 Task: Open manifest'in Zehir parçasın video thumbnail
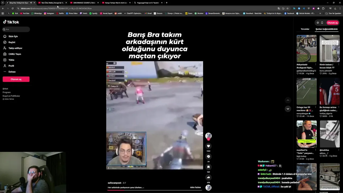point(307,134)
